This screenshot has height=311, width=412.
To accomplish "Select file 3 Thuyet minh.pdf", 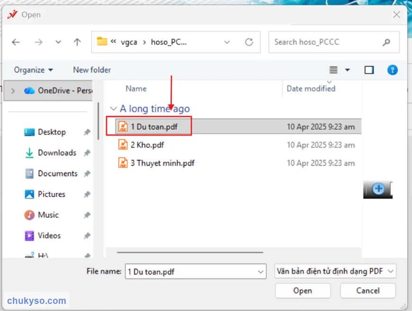I will coord(162,163).
